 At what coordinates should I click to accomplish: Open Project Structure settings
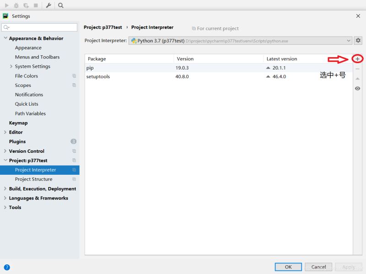[33, 179]
